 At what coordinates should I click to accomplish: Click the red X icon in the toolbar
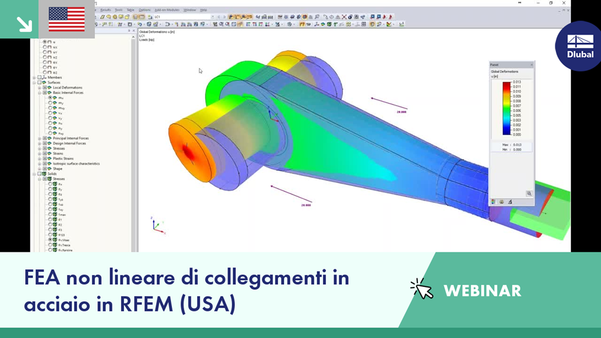pyautogui.click(x=344, y=17)
